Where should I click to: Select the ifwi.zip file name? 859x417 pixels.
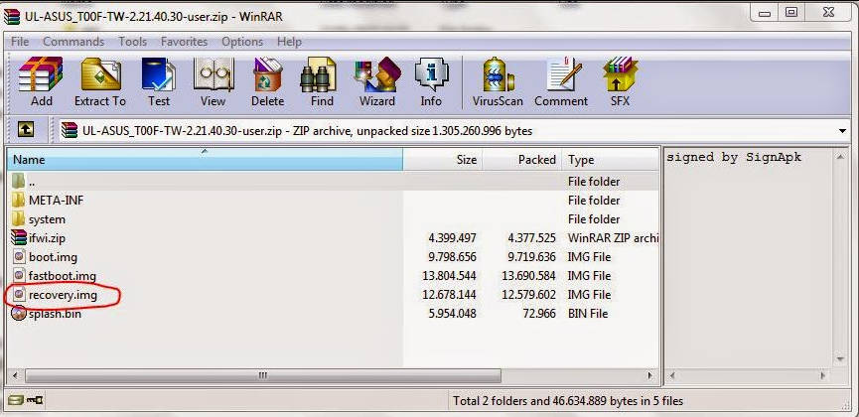pos(47,238)
